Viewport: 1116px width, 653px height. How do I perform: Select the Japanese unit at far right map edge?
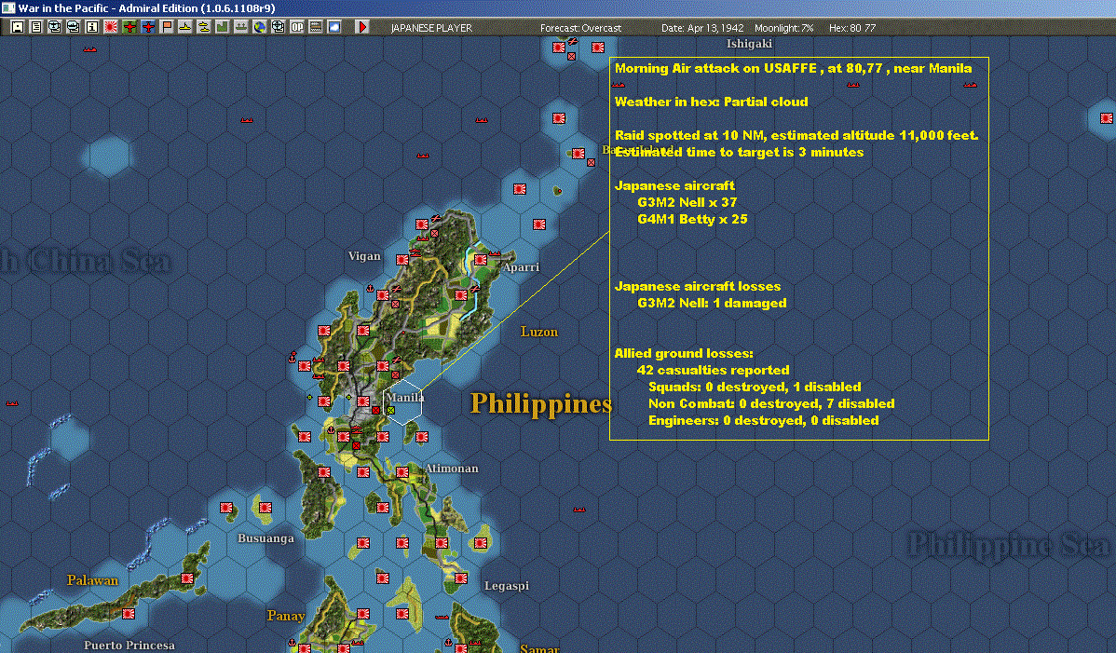pos(1107,118)
